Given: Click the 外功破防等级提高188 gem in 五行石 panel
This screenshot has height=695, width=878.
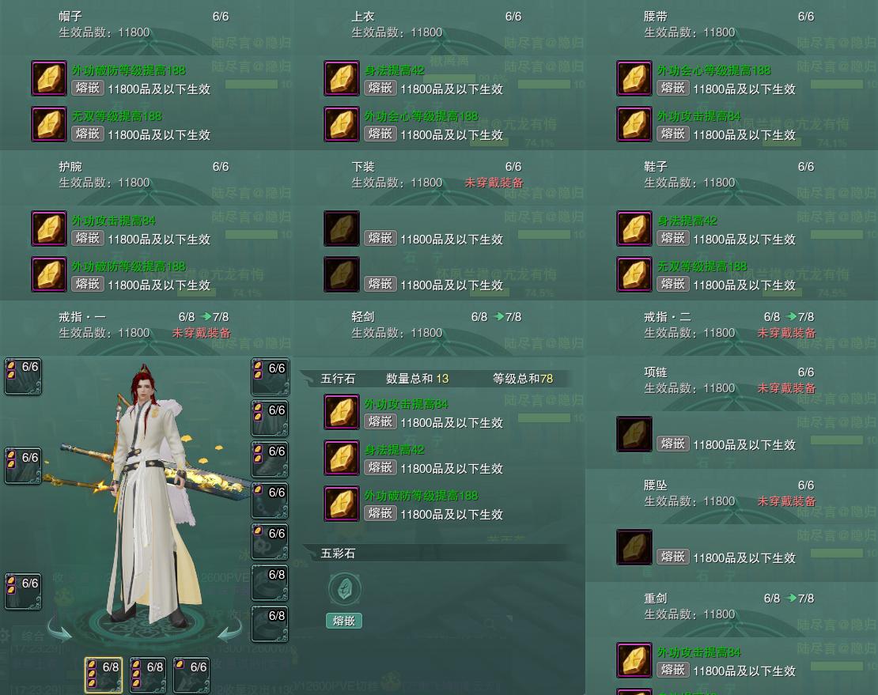Looking at the screenshot, I should [x=342, y=504].
